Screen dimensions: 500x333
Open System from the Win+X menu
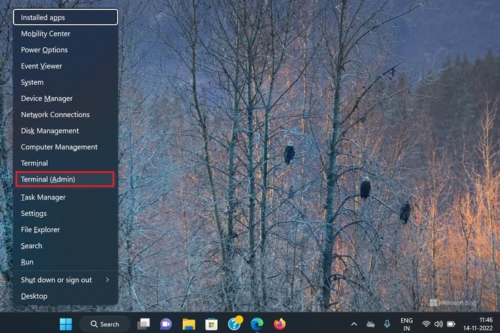click(66, 82)
